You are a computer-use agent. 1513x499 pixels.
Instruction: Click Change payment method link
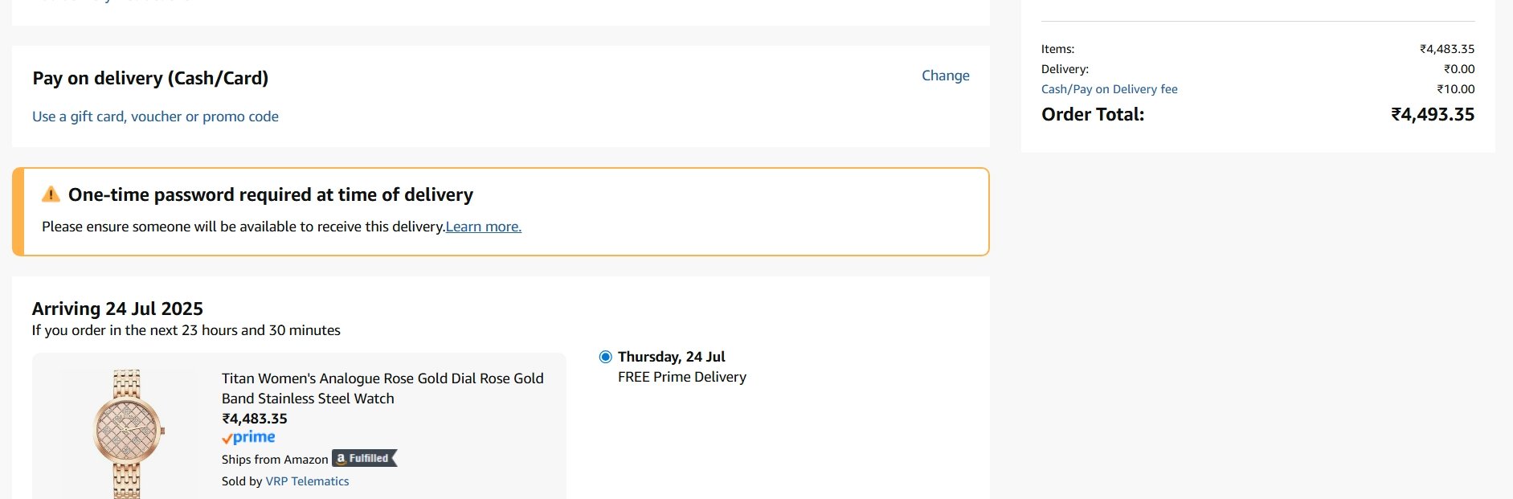click(x=945, y=76)
